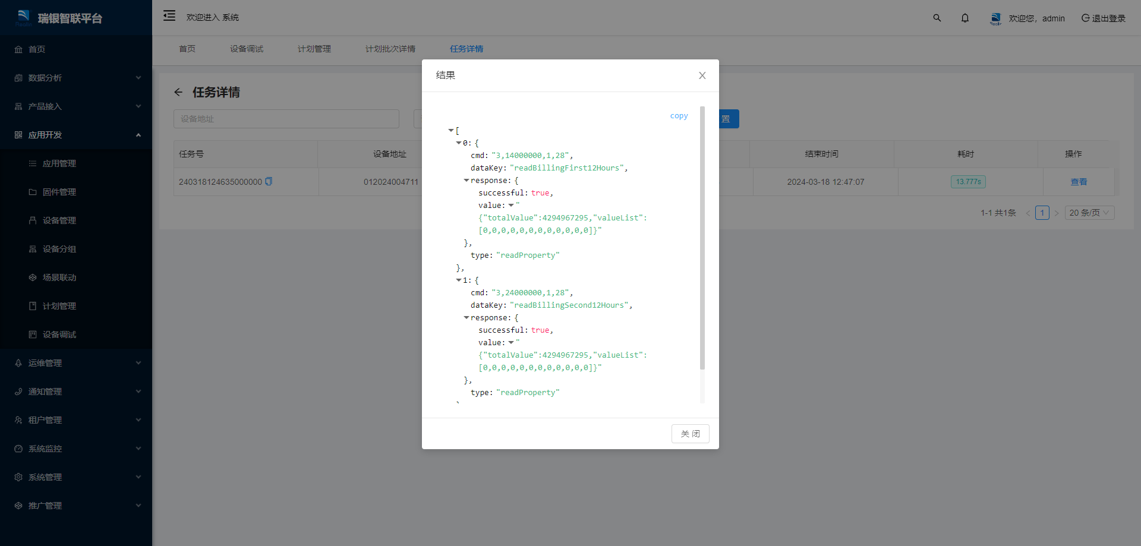Open 计划管理 sidebar item

click(76, 306)
